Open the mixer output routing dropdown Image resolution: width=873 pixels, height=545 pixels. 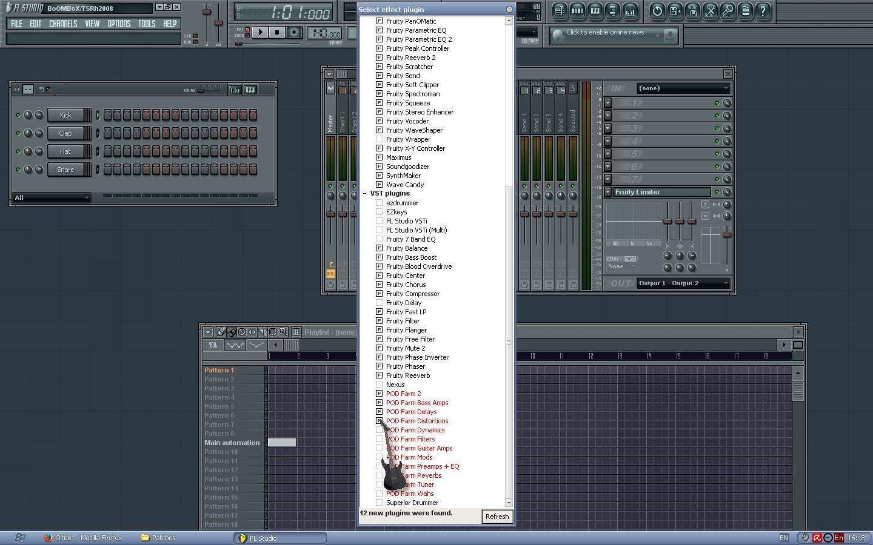(683, 283)
